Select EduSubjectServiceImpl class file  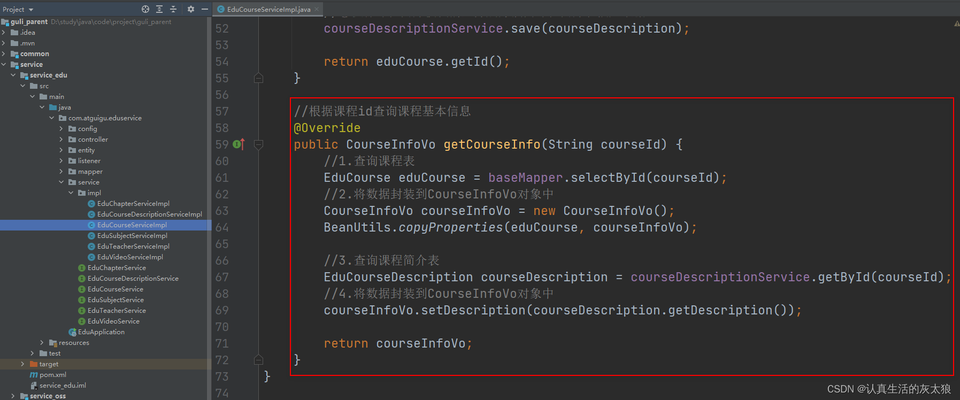click(132, 236)
